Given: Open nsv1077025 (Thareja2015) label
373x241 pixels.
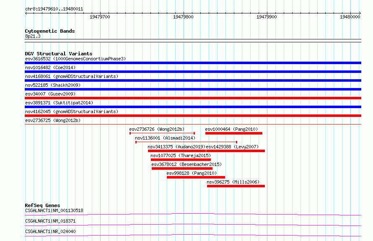Looking at the screenshot, I should (x=181, y=155).
